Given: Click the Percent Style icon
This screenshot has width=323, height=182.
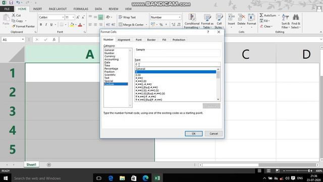Looking at the screenshot, I should (161, 25).
